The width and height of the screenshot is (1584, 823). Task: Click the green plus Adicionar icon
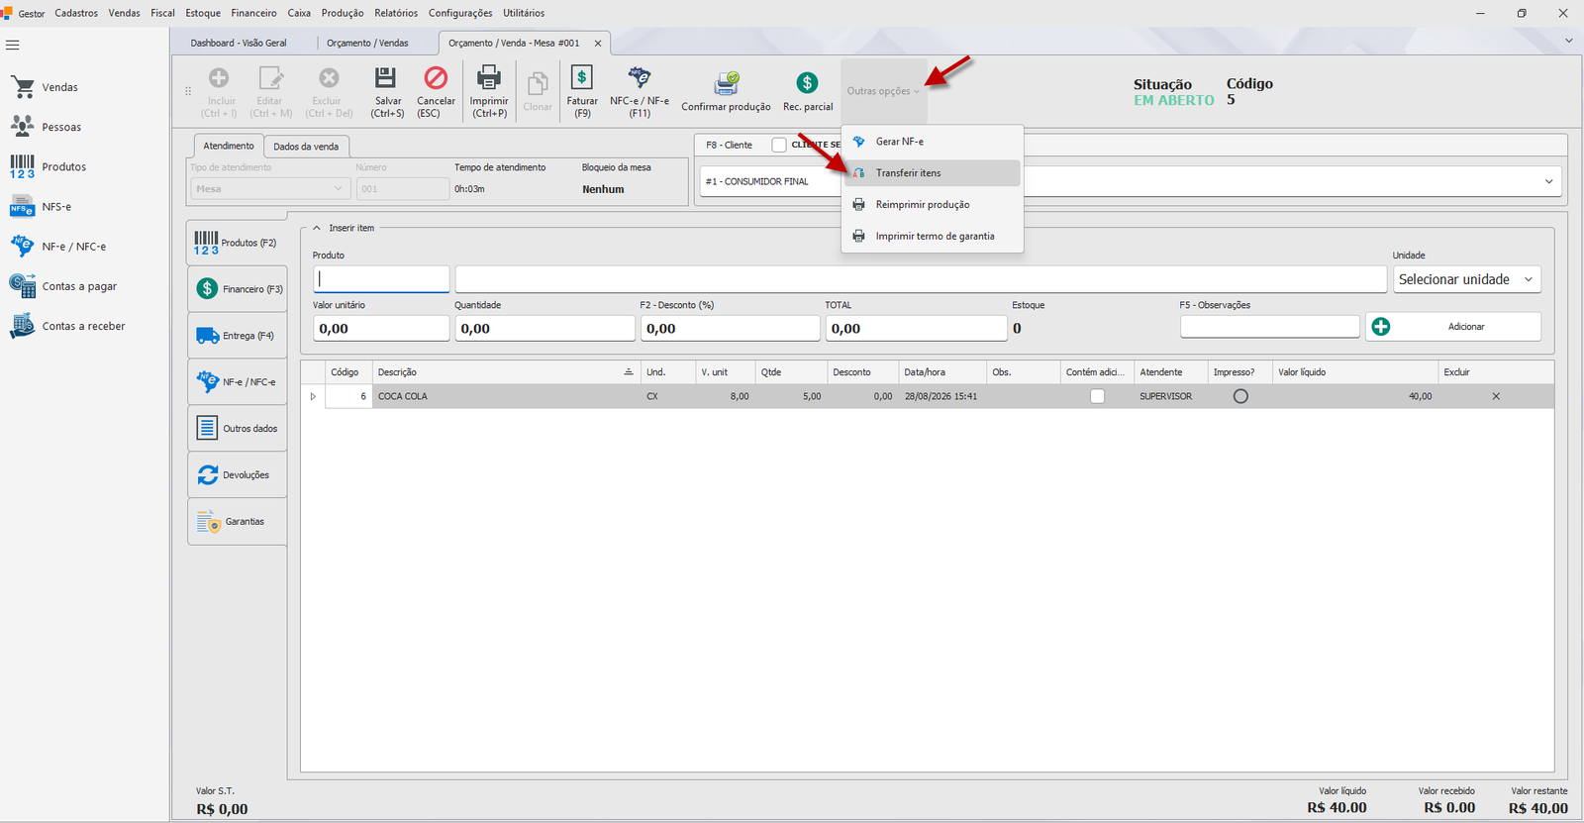pyautogui.click(x=1381, y=327)
